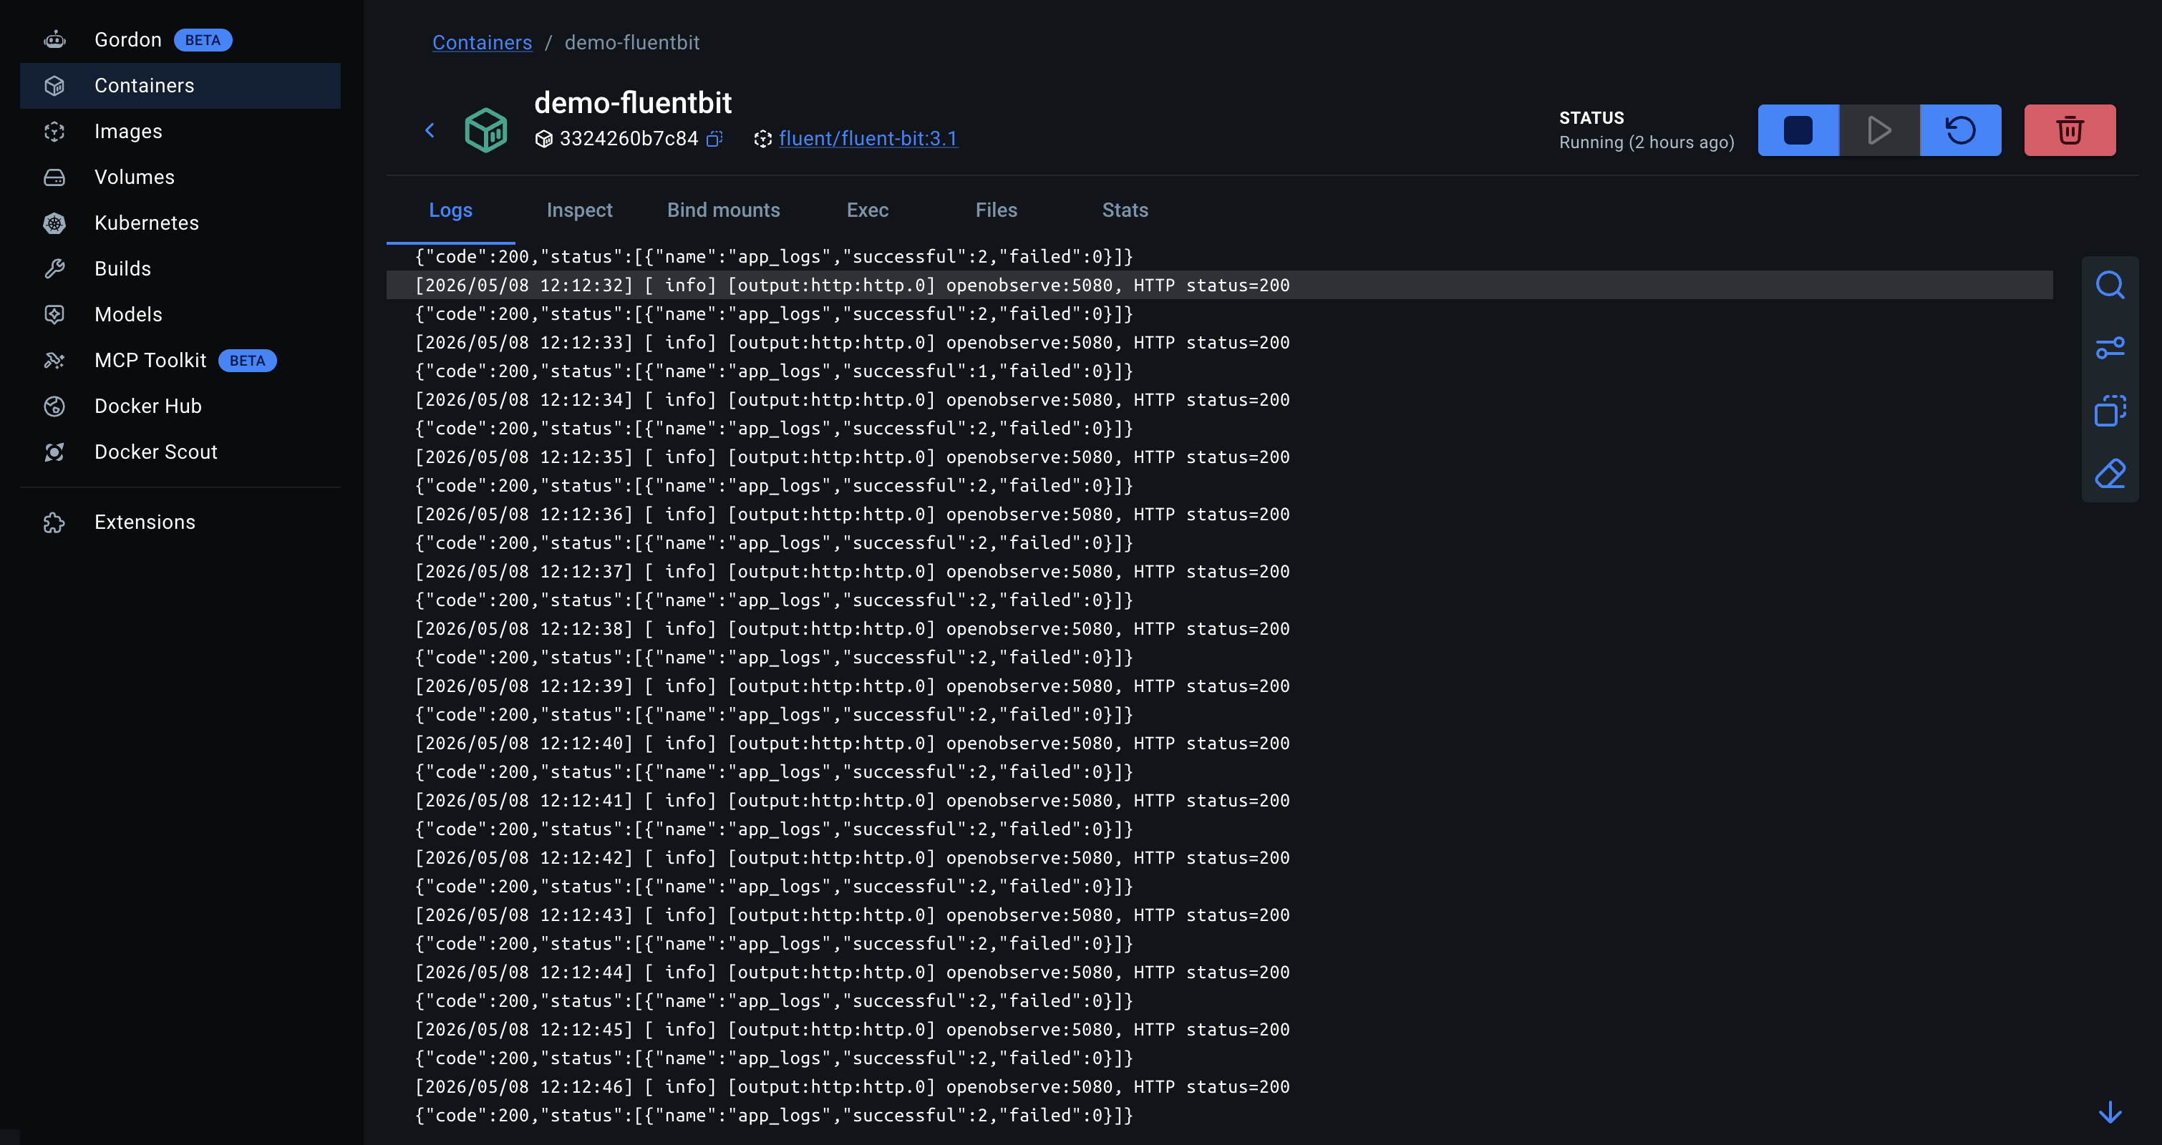Click demo-fluentbit container title

tap(633, 102)
